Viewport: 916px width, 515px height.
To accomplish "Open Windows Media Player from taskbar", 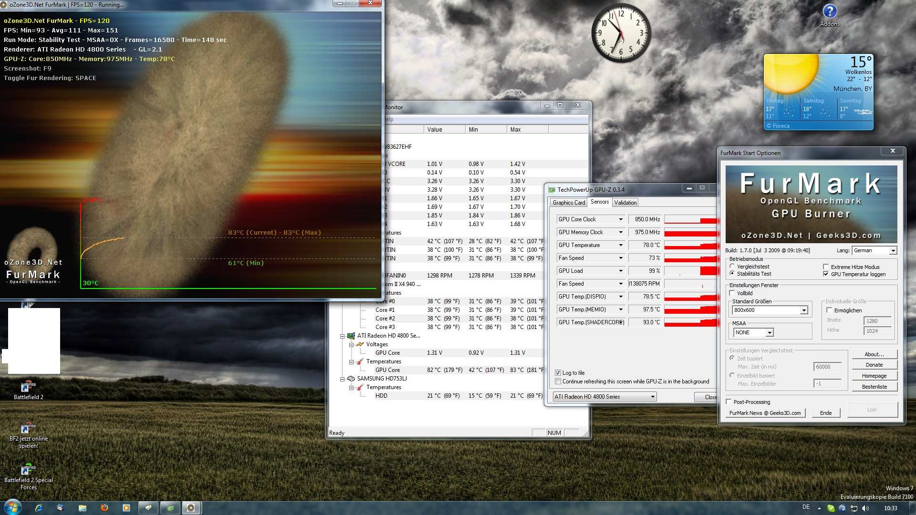I will tap(126, 508).
